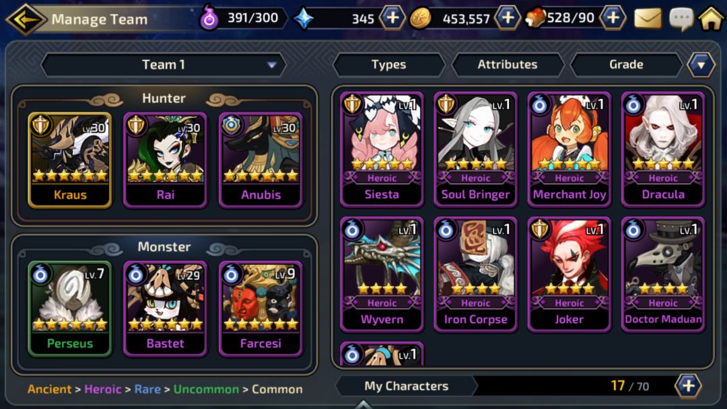Screen dimensions: 727x409
Task: Go back using the arrow icon
Action: click(x=26, y=20)
